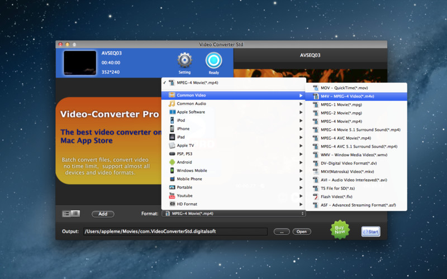
Task: Choose MPEG-4 AVC Movie(*.mp4)
Action: click(356, 138)
